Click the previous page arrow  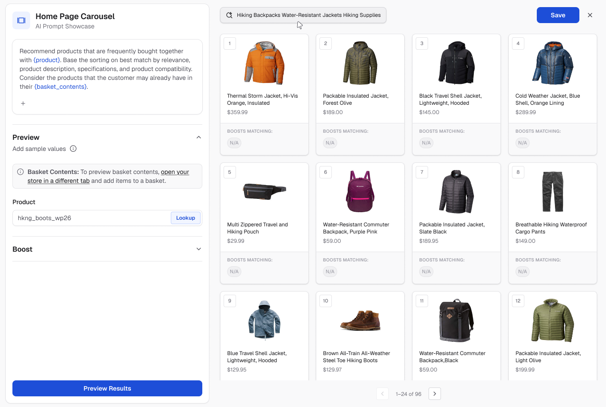[382, 394]
